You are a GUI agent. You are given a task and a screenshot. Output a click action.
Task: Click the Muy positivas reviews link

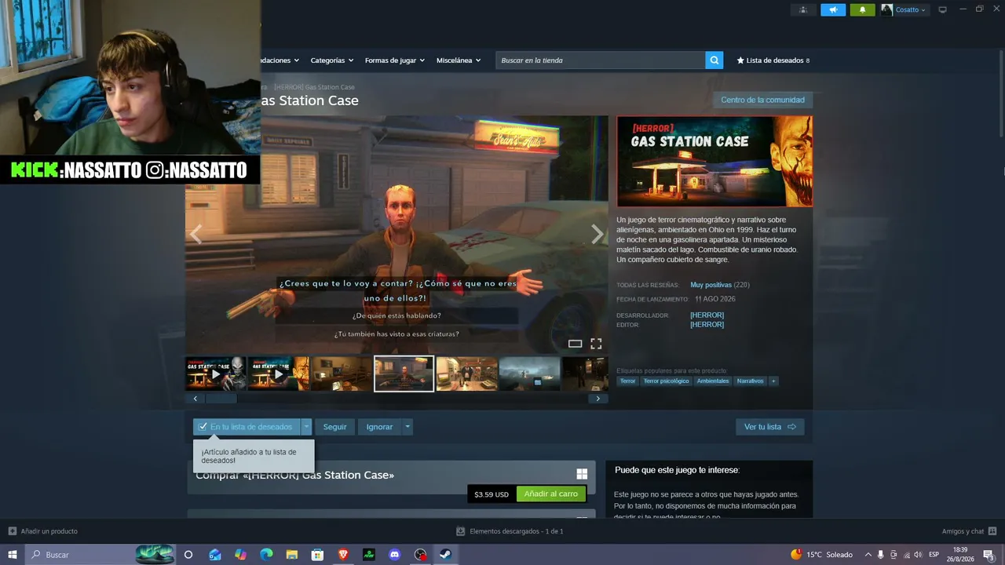click(711, 285)
